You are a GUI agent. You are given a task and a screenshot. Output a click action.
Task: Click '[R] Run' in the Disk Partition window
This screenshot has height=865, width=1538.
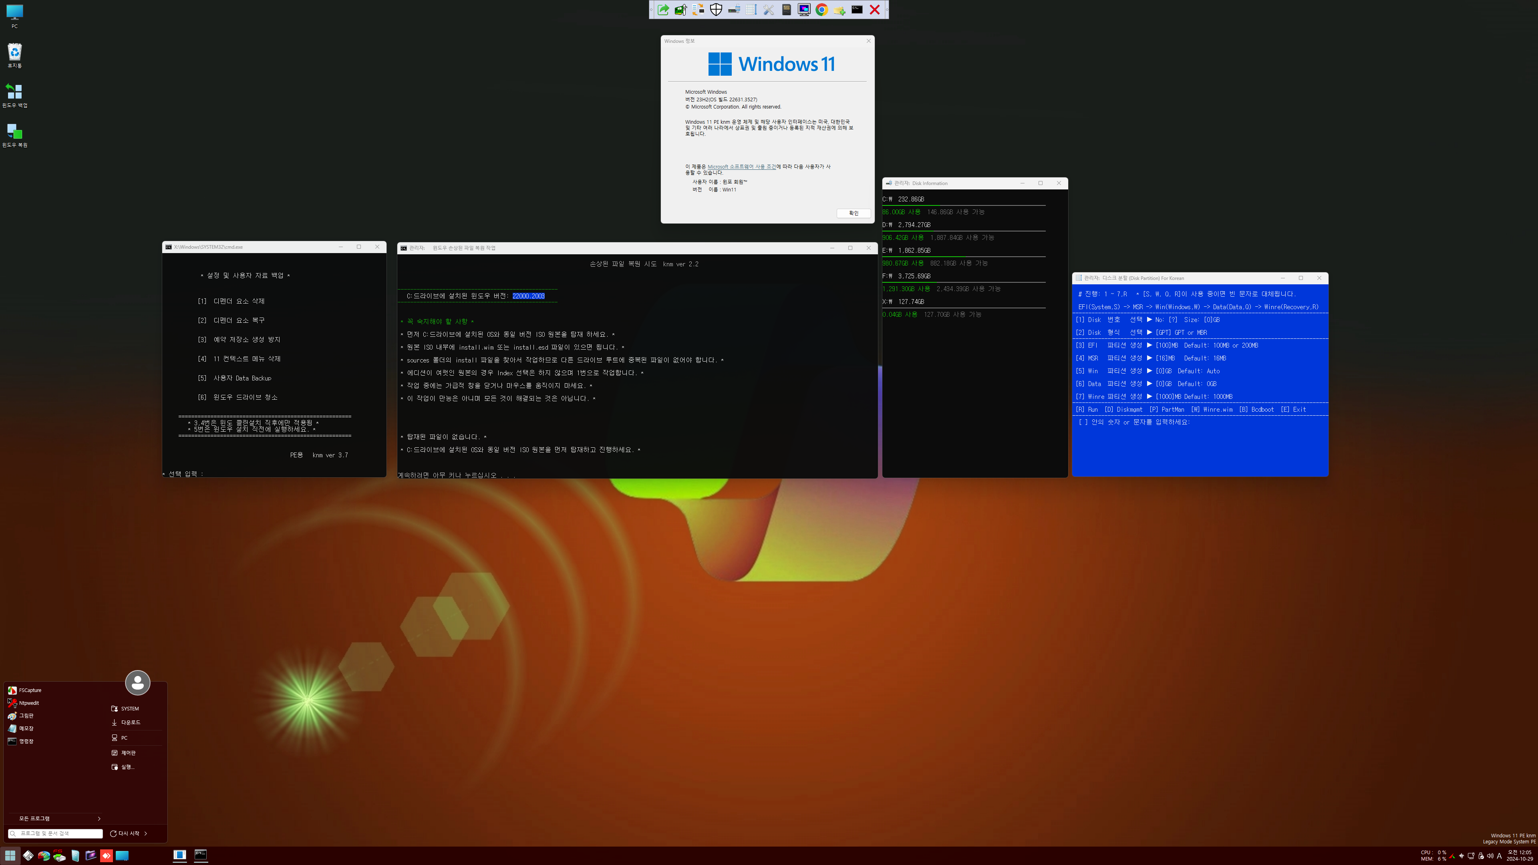pos(1087,410)
